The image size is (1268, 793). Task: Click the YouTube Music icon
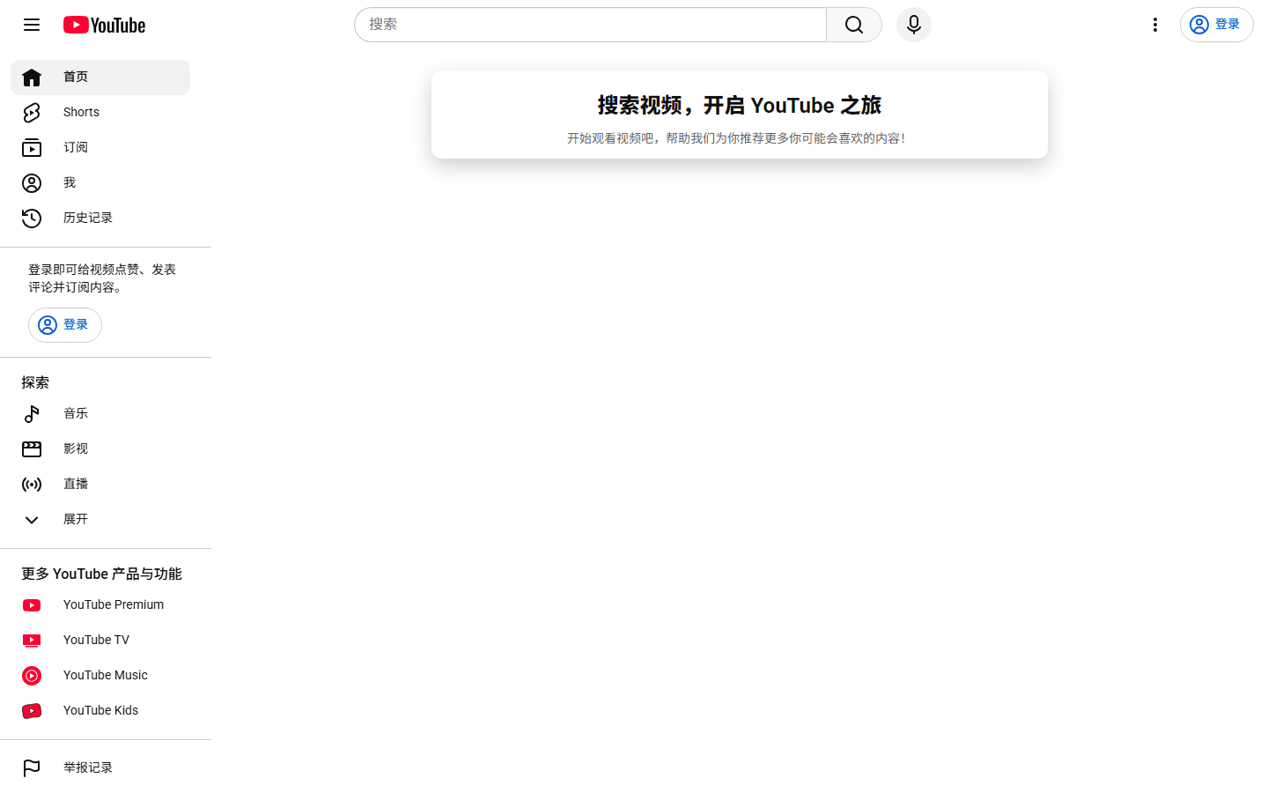pos(32,676)
